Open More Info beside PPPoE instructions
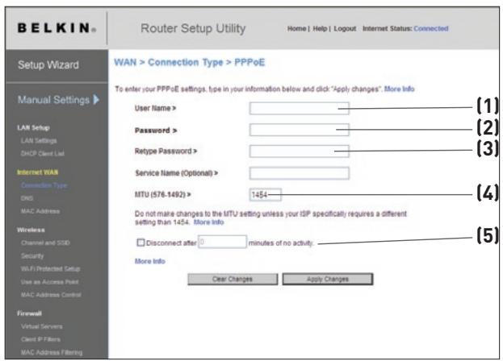 click(400, 89)
